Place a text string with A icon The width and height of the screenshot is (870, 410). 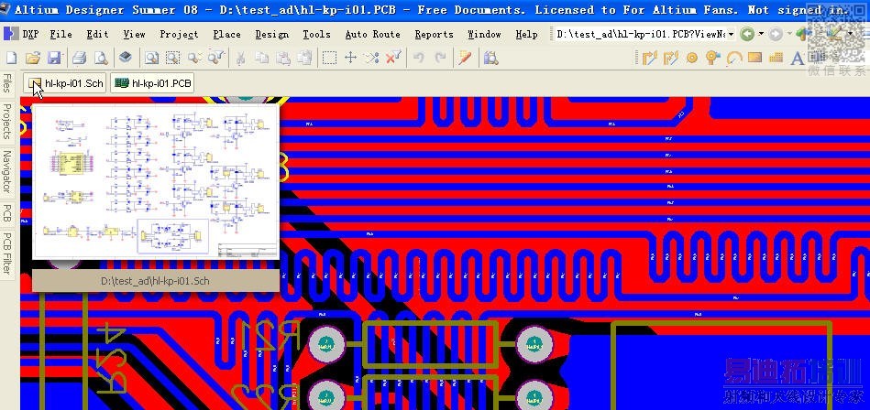tap(797, 59)
